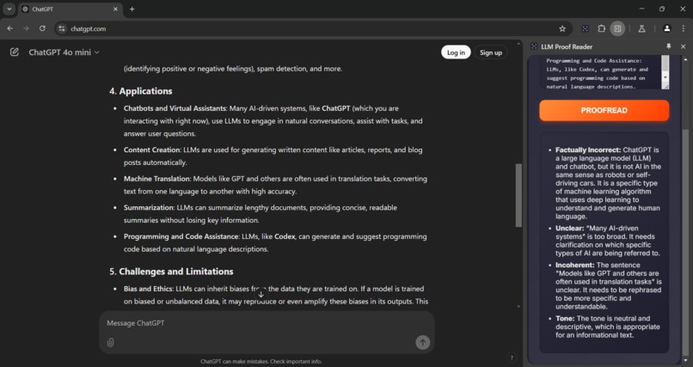
Task: Open the Extensions puzzle menu
Action: [602, 28]
